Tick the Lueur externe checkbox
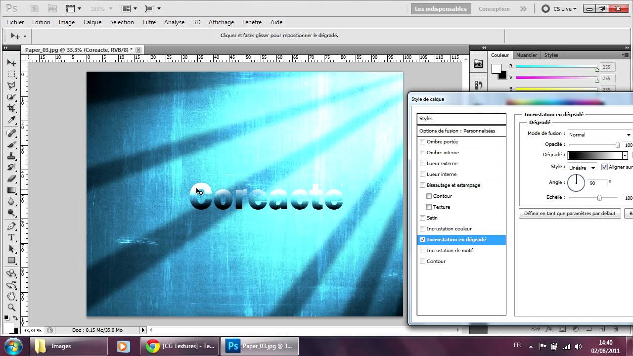 [422, 163]
